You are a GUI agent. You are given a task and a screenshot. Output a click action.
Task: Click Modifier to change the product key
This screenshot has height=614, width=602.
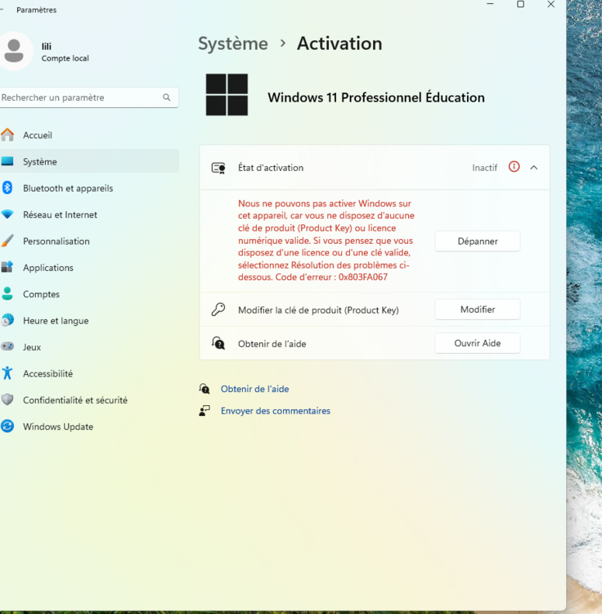[477, 309]
